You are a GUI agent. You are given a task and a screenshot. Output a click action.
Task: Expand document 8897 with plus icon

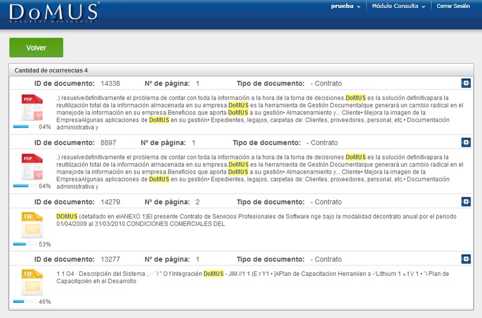[466, 142]
